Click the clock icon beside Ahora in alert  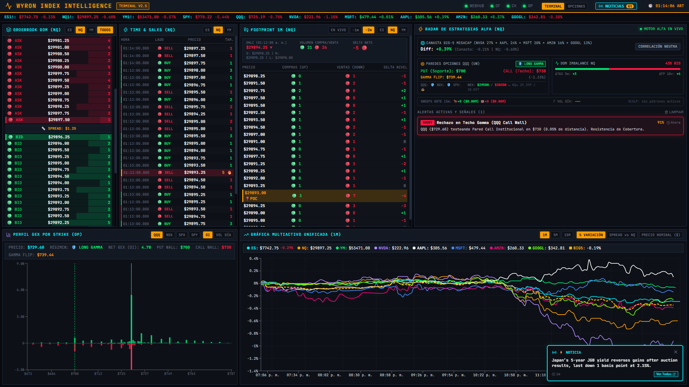(x=668, y=123)
